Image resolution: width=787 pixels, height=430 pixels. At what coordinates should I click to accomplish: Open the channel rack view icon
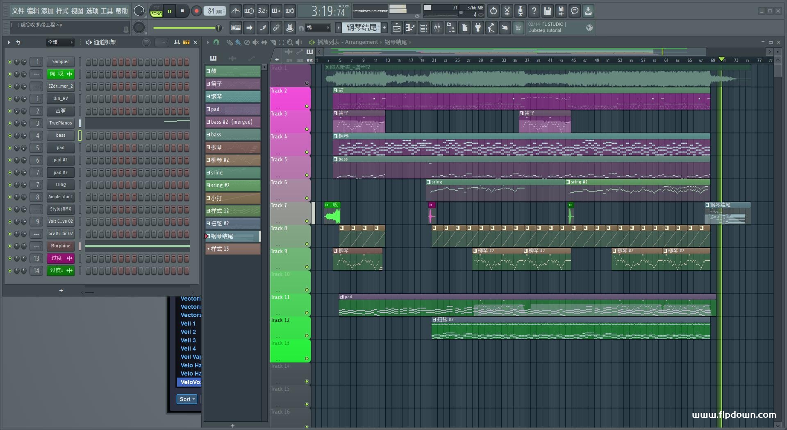click(x=424, y=28)
